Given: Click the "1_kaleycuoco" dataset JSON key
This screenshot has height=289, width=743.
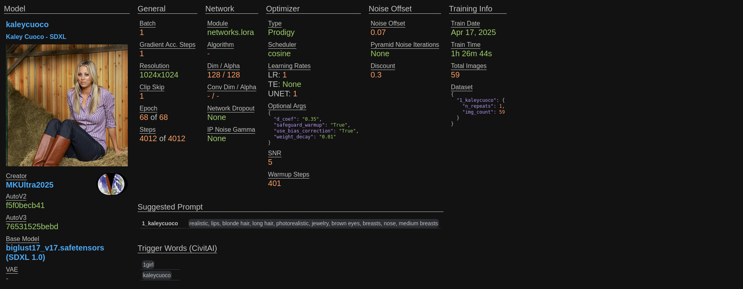Looking at the screenshot, I should (478, 100).
